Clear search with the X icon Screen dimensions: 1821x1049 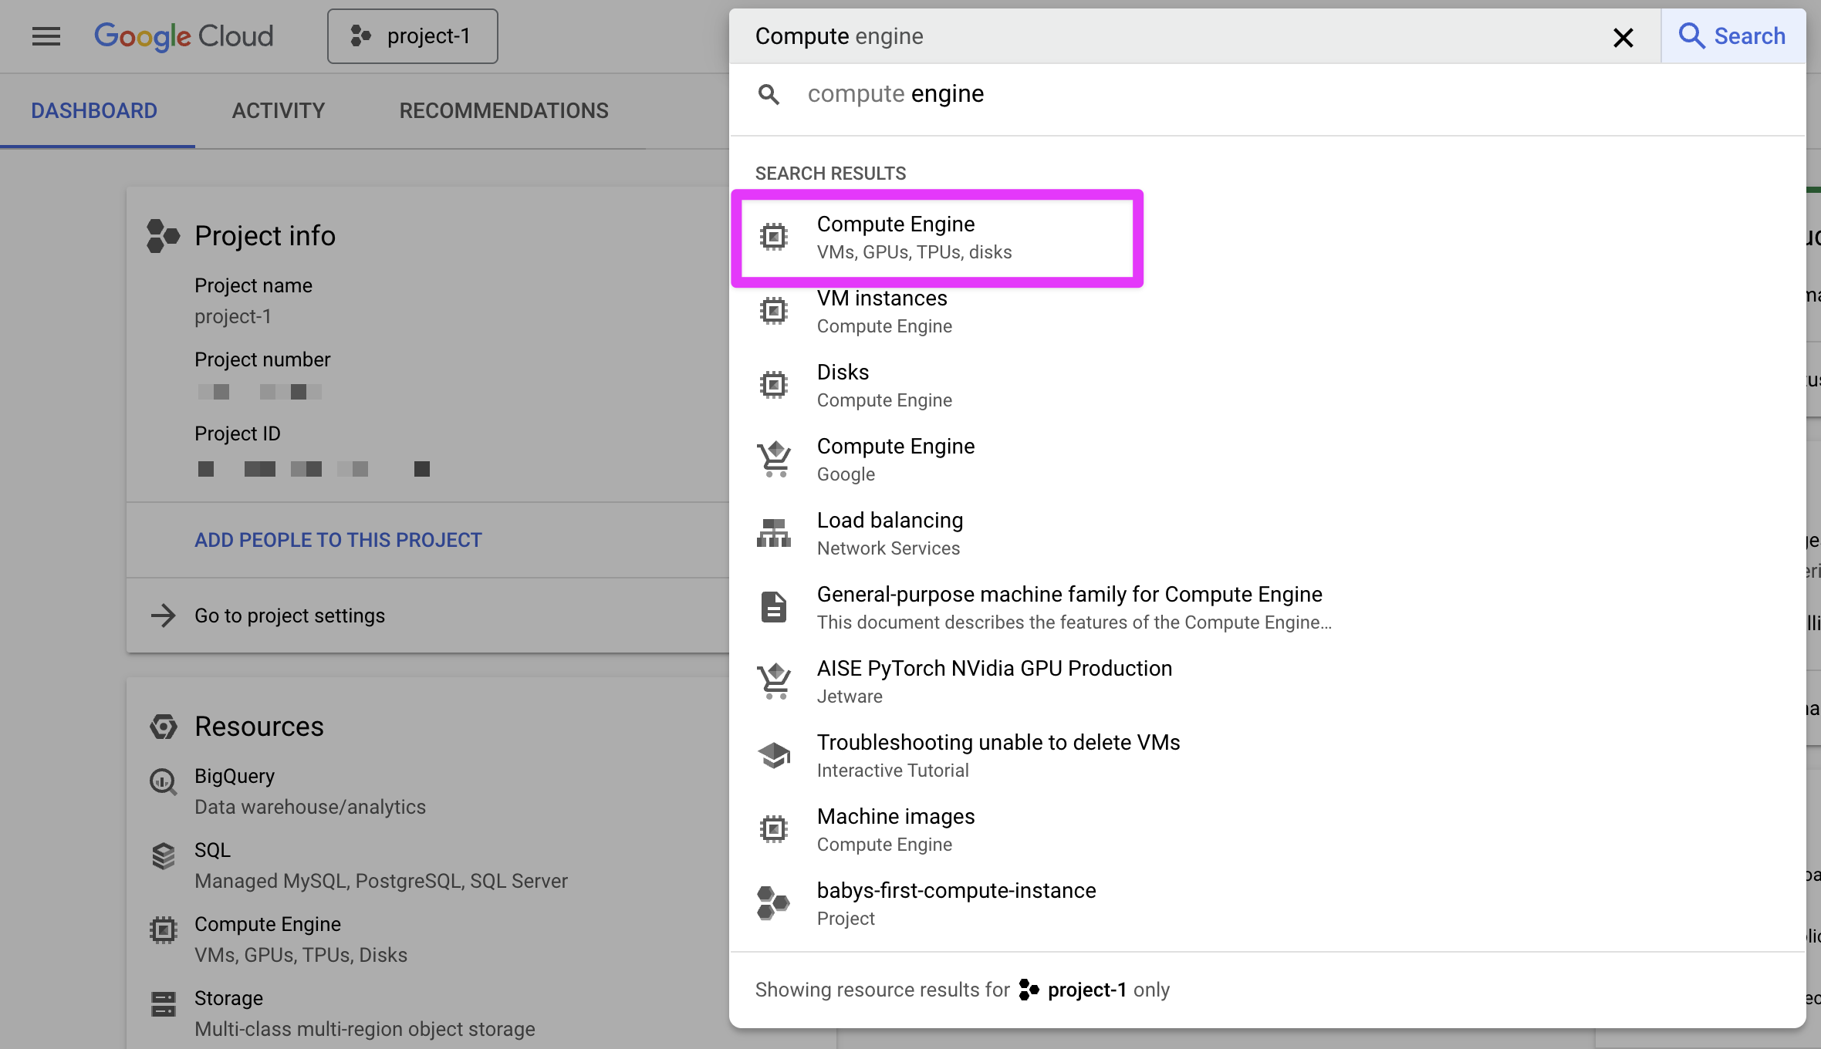1623,37
